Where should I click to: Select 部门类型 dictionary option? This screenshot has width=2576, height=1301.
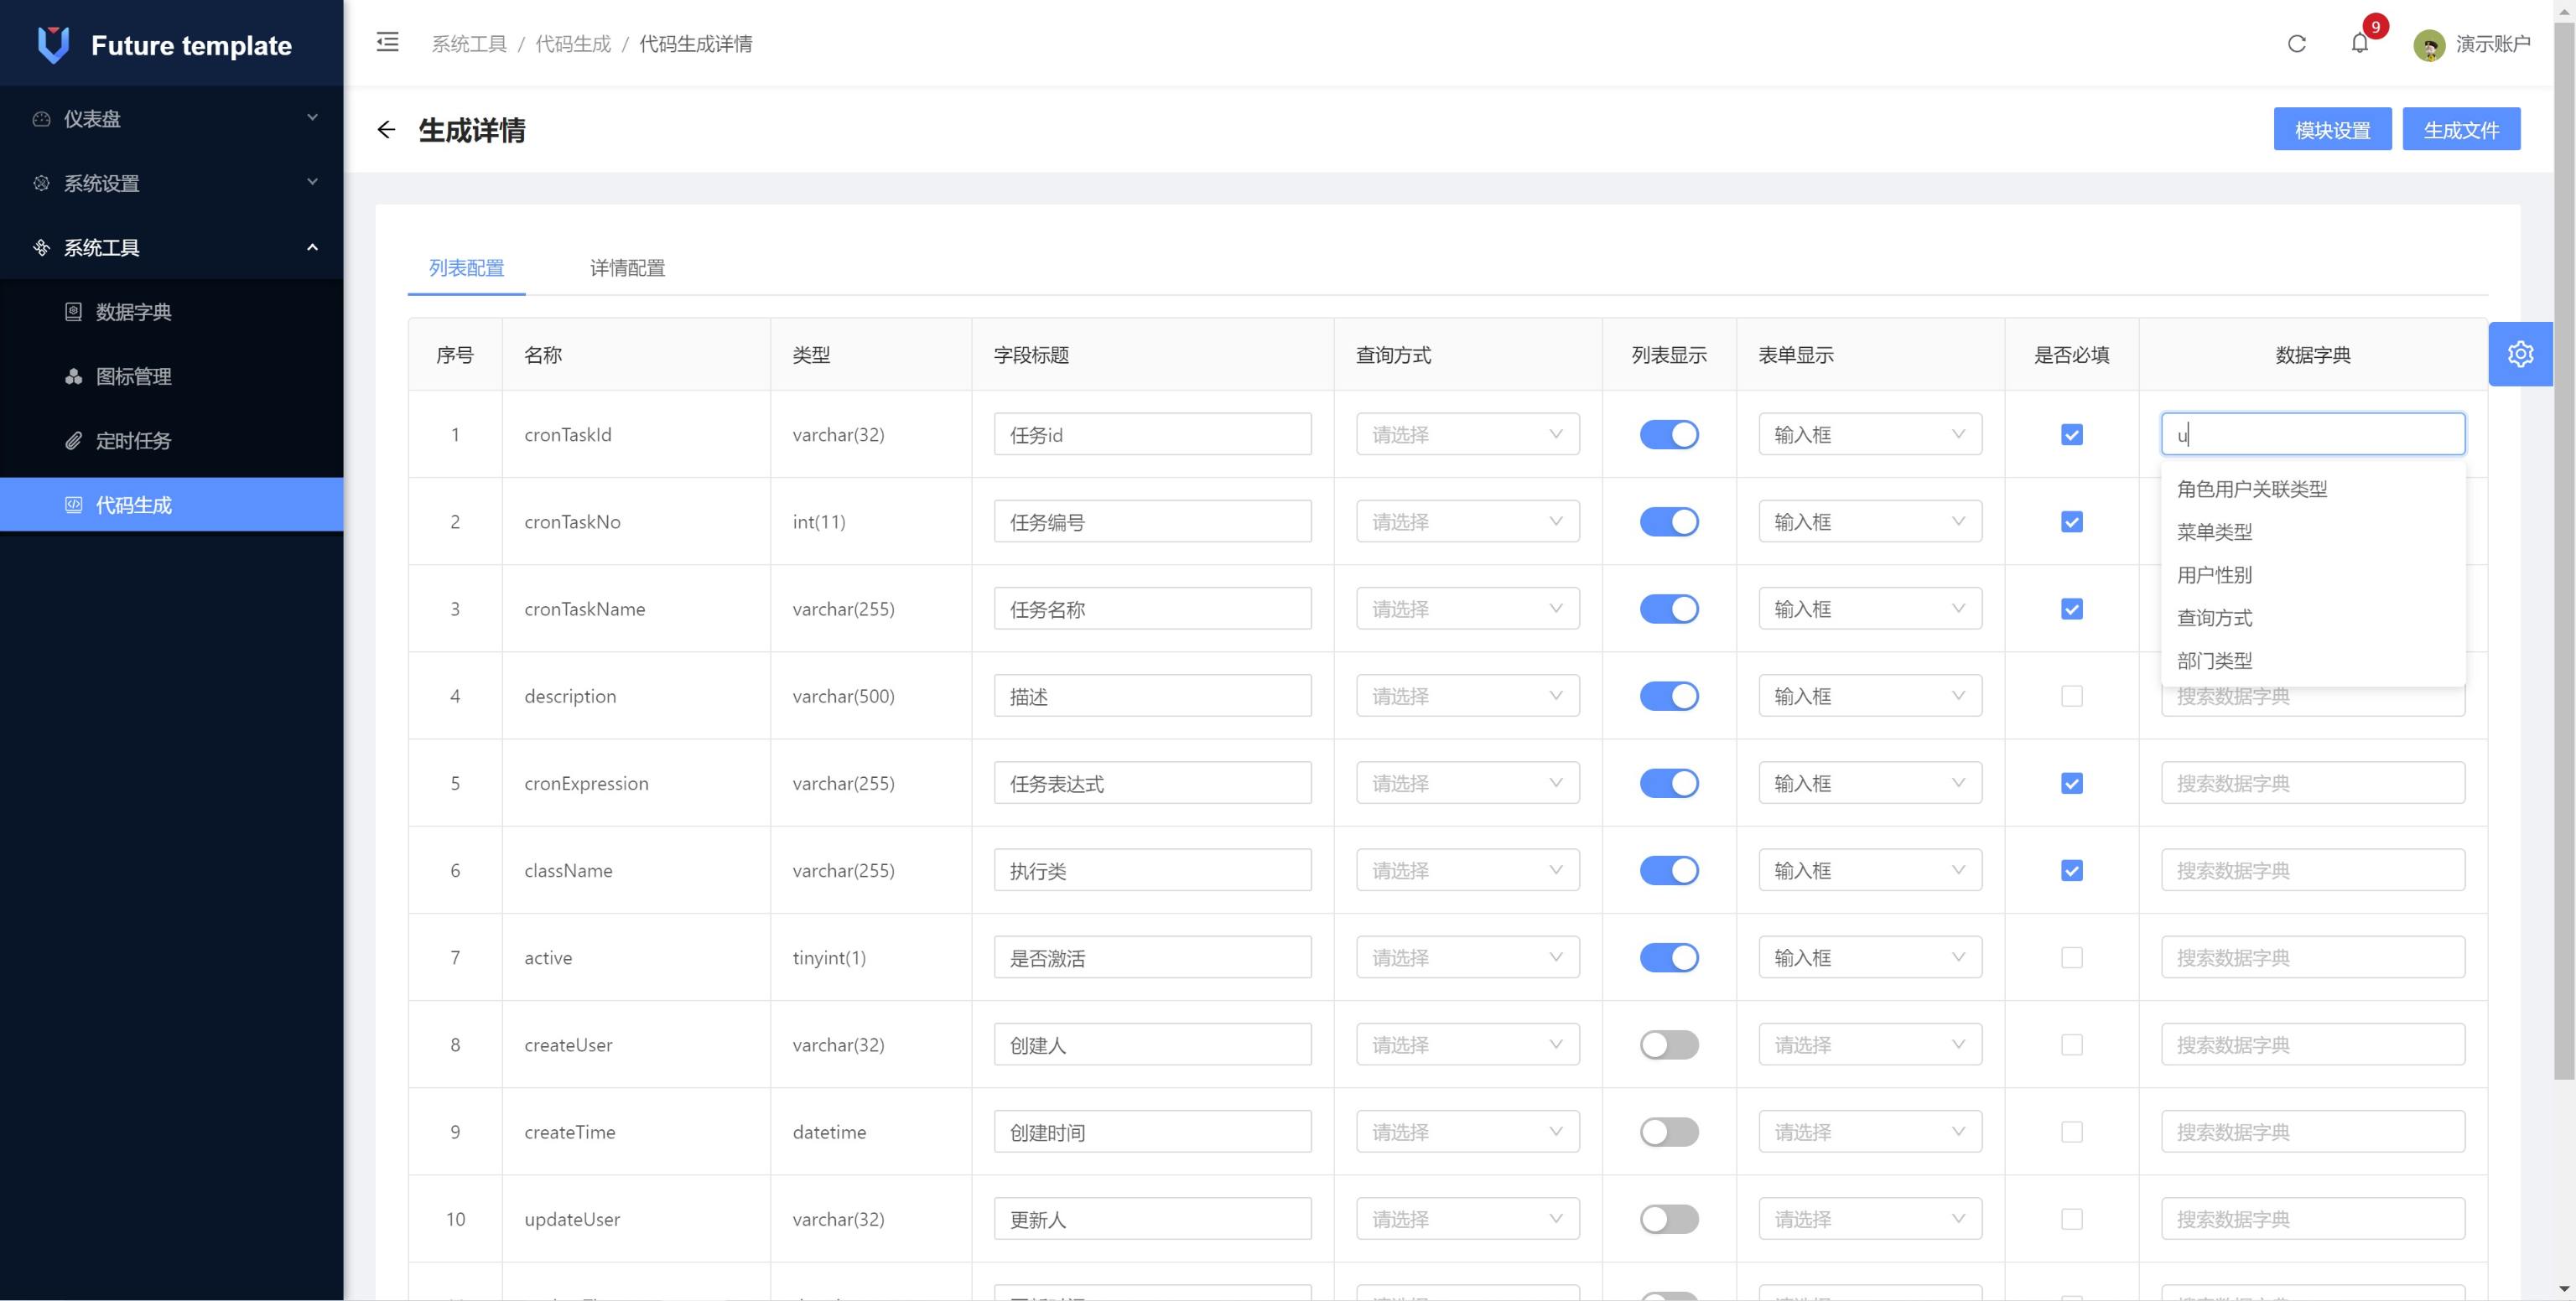(x=2312, y=661)
